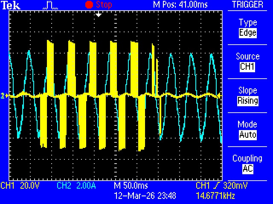This screenshot has width=273, height=204.
Task: Click the red Stop status indicator
Action: coord(99,5)
